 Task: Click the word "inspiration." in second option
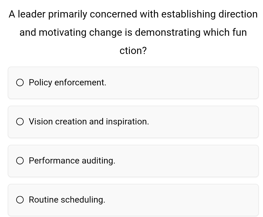(x=128, y=122)
